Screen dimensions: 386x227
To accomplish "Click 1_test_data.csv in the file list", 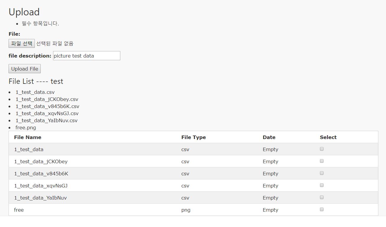I will point(35,92).
